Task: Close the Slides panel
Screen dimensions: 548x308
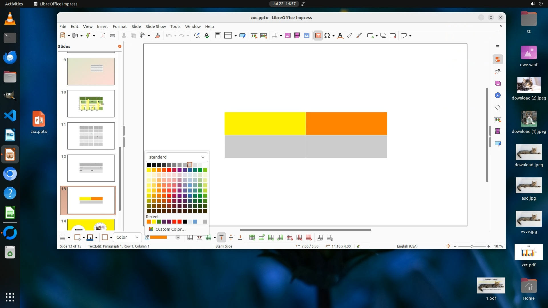Action: click(120, 46)
